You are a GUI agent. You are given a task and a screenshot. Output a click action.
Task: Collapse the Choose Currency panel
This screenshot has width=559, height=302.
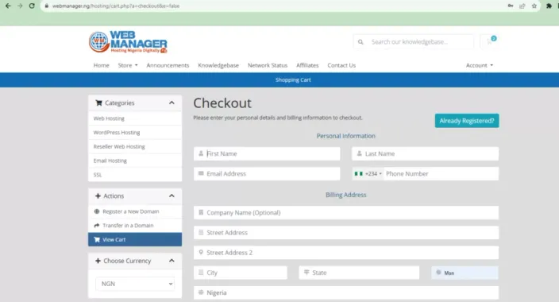click(x=172, y=261)
